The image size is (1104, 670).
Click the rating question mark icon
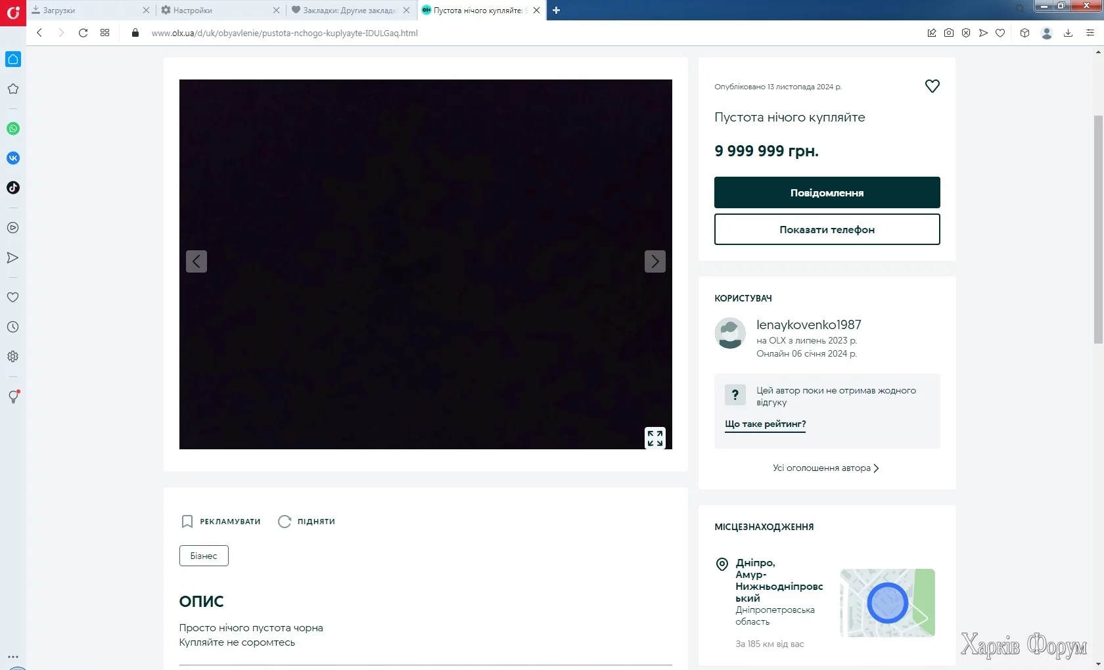click(x=735, y=395)
